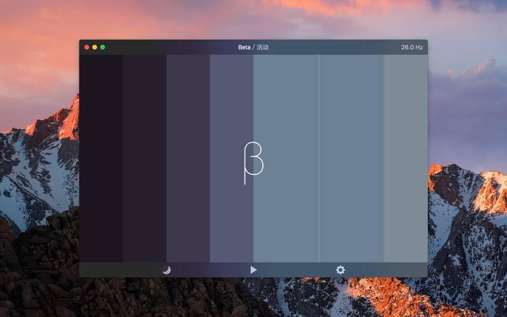Start playback with the play button
507x317 pixels.
coord(253,270)
